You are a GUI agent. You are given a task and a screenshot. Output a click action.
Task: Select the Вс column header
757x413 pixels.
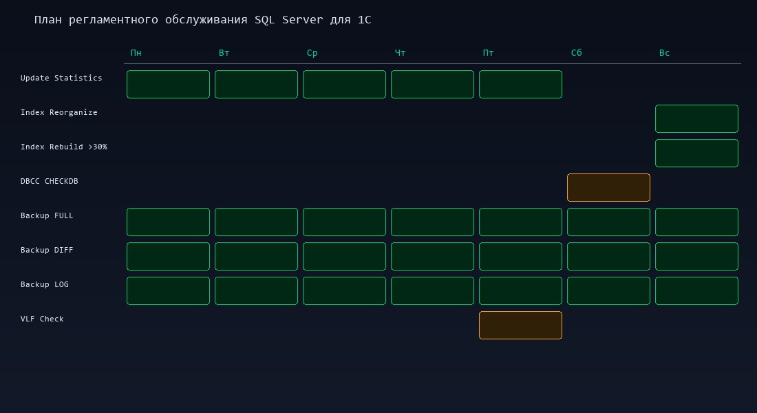click(x=664, y=52)
